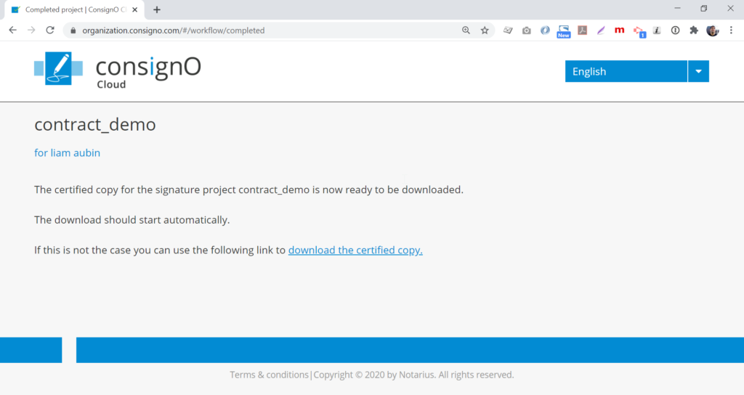Click the camera screenshot extension icon
Image resolution: width=744 pixels, height=395 pixels.
click(x=526, y=30)
